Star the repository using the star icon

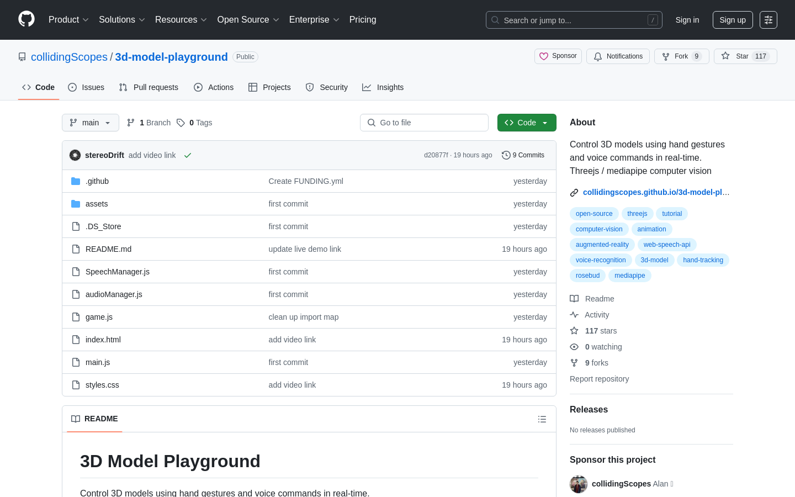click(x=725, y=56)
